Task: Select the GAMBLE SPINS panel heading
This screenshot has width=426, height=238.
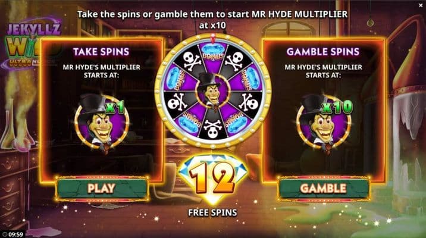Action: click(323, 52)
